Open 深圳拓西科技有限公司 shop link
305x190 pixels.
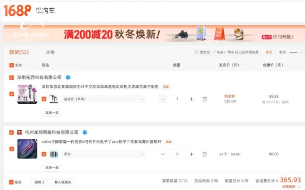pos(39,78)
